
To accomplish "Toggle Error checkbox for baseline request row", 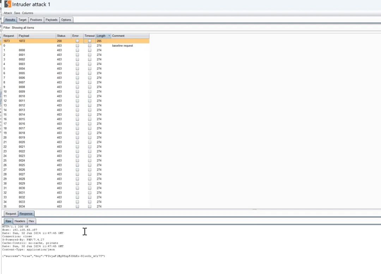I will [x=77, y=46].
